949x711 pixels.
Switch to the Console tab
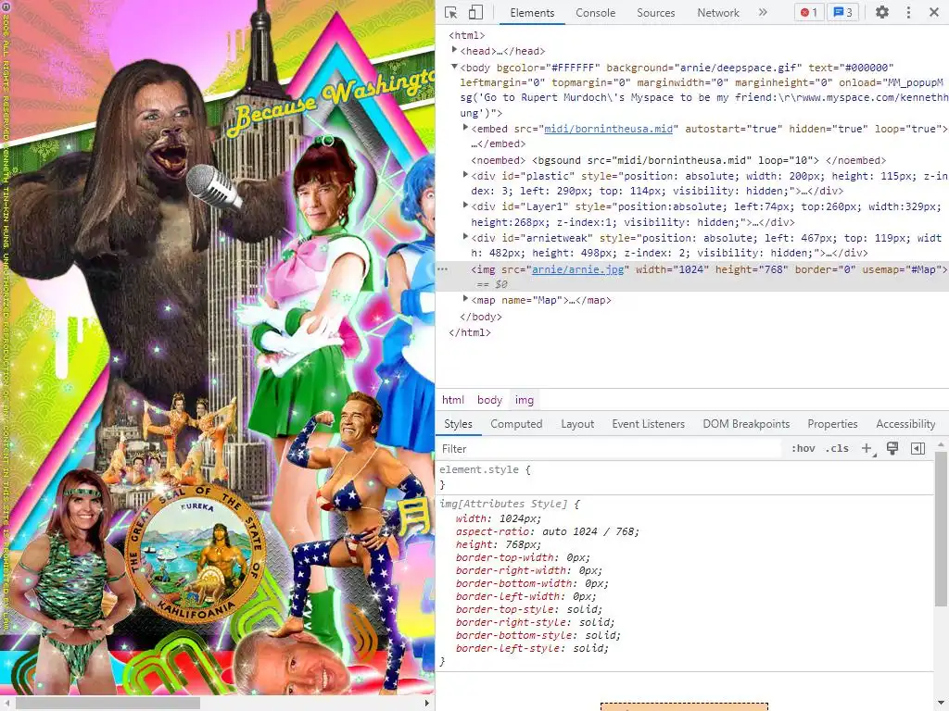(596, 13)
